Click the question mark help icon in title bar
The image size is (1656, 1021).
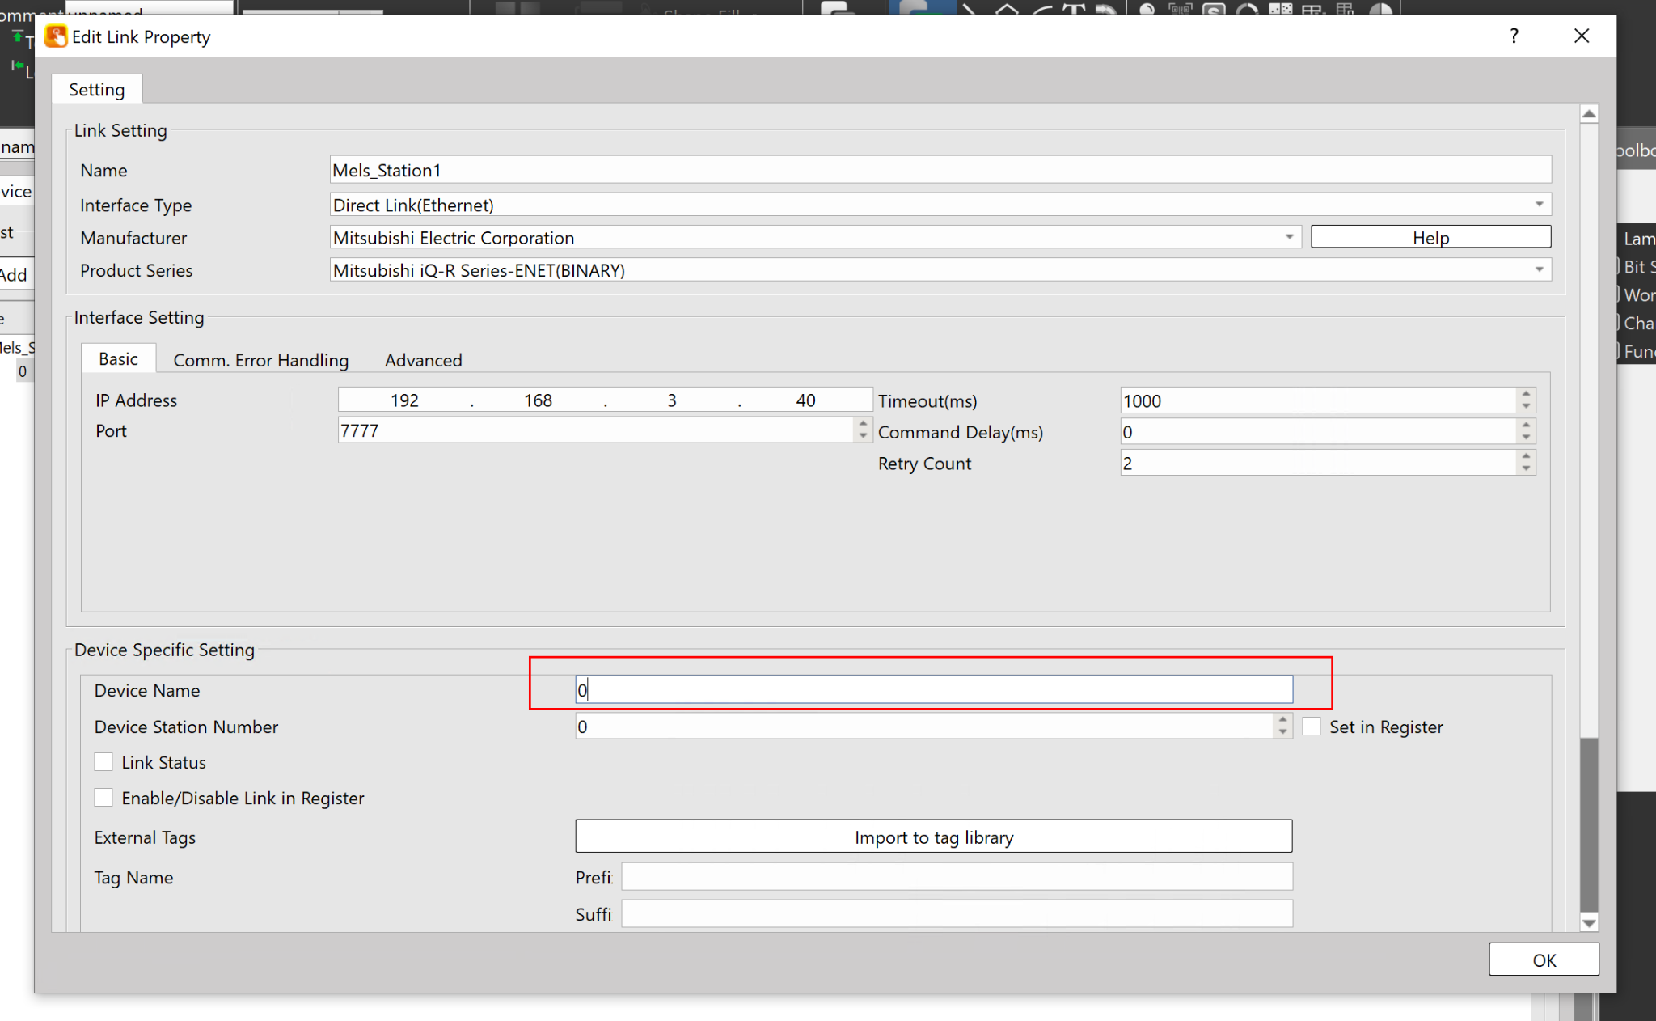(x=1514, y=36)
